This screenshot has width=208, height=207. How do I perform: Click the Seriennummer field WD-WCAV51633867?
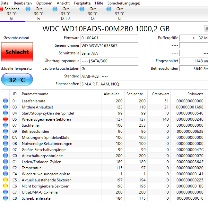pyautogui.click(x=109, y=46)
